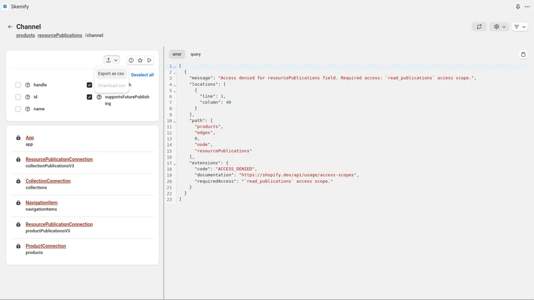534x300 pixels.
Task: Click the lock icon beside productPublicationsV3
Action: click(19, 225)
